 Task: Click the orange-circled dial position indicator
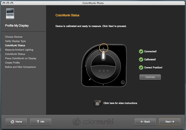coord(103,48)
